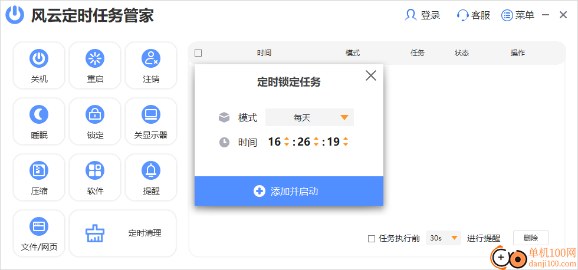This screenshot has height=270, width=578.
Task: Tick the select-all checkbox in table header
Action: 198,53
